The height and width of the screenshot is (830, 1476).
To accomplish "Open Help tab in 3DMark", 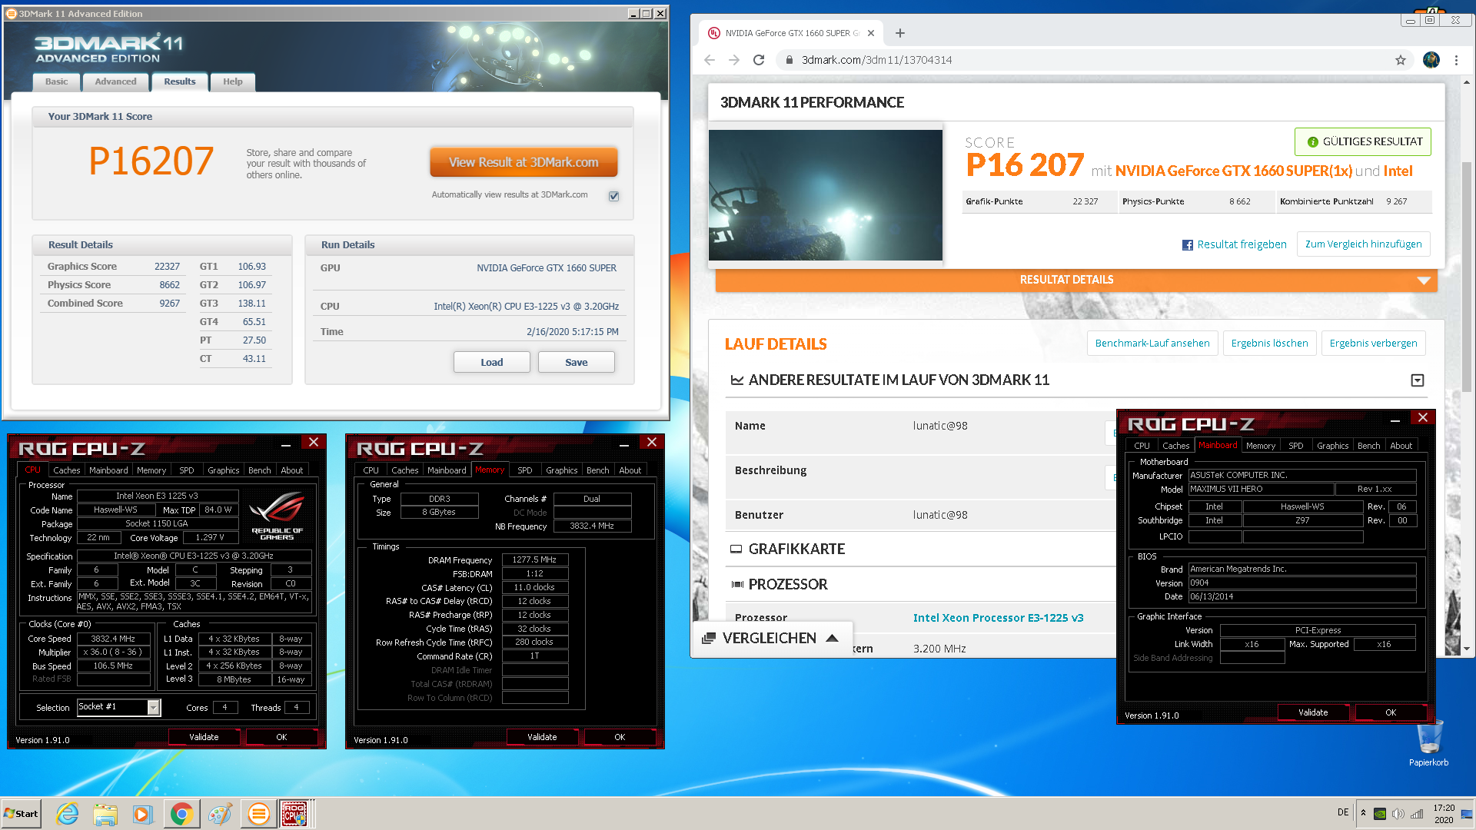I will pyautogui.click(x=232, y=81).
